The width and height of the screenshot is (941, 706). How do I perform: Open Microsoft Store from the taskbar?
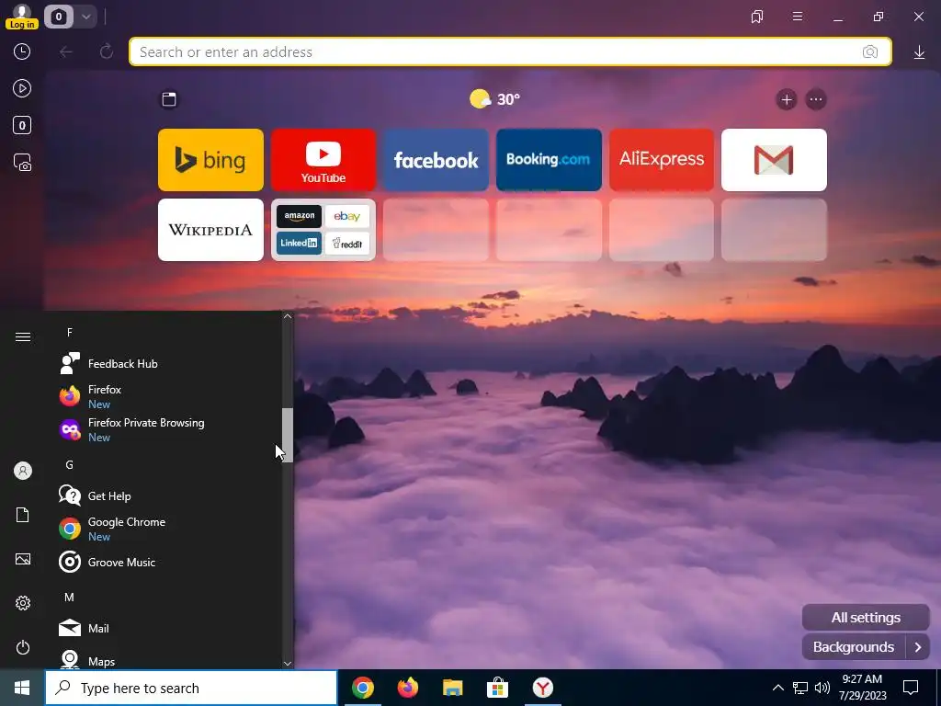click(497, 688)
